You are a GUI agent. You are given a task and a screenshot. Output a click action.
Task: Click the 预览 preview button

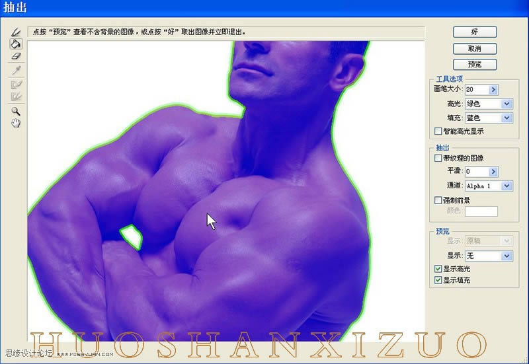[x=475, y=64]
